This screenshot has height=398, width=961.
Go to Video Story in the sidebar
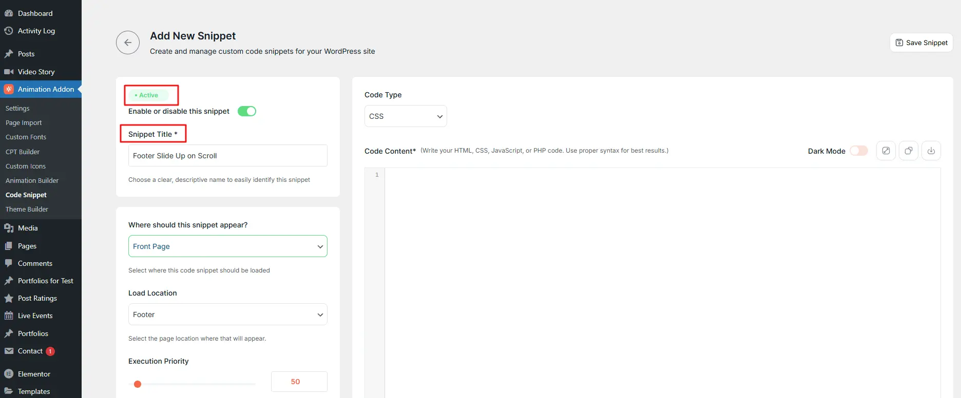pos(36,72)
